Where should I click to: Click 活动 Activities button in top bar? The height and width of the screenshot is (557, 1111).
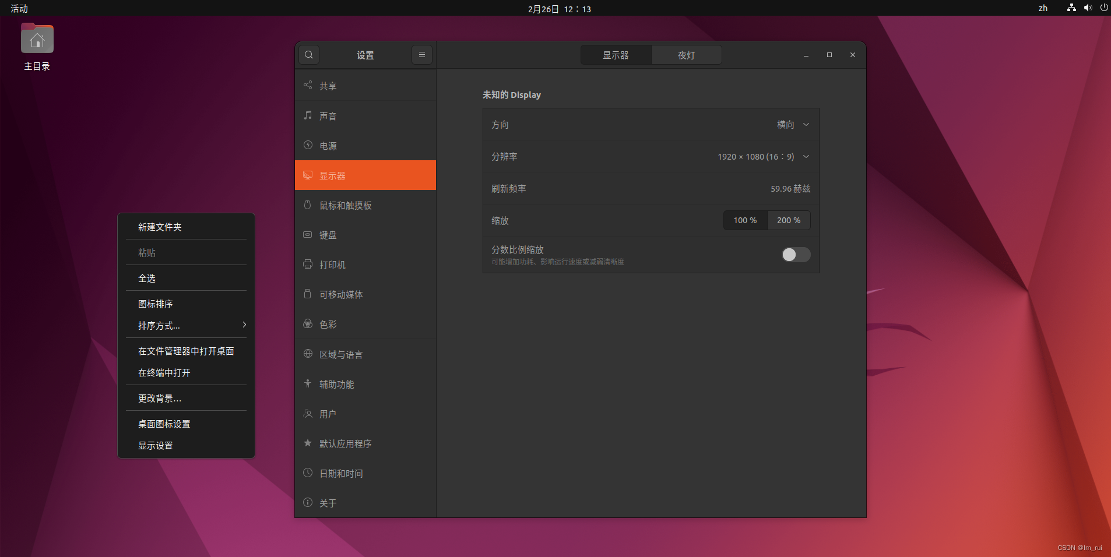tap(19, 8)
